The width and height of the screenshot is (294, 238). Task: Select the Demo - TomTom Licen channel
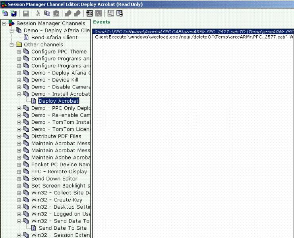click(60, 129)
